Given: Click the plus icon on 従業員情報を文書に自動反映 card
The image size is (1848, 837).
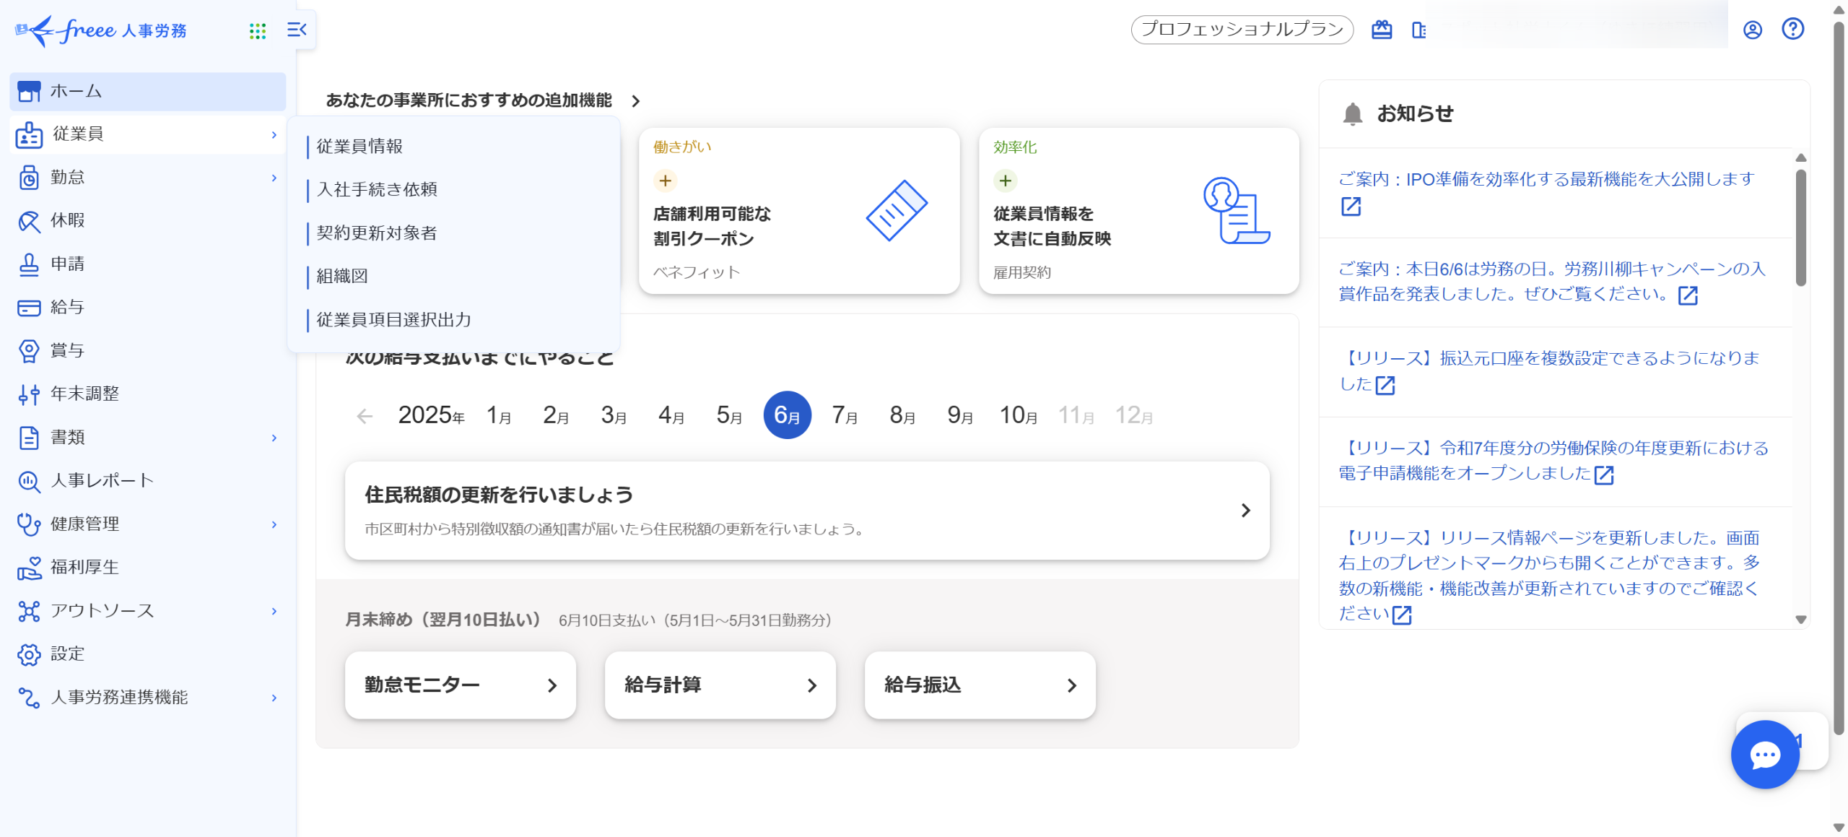Looking at the screenshot, I should (x=1005, y=181).
